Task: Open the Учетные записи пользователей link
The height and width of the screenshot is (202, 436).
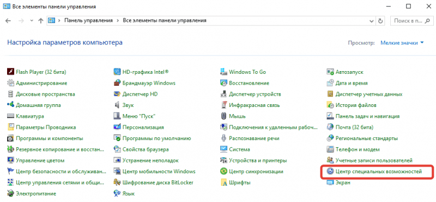Action: (x=374, y=160)
